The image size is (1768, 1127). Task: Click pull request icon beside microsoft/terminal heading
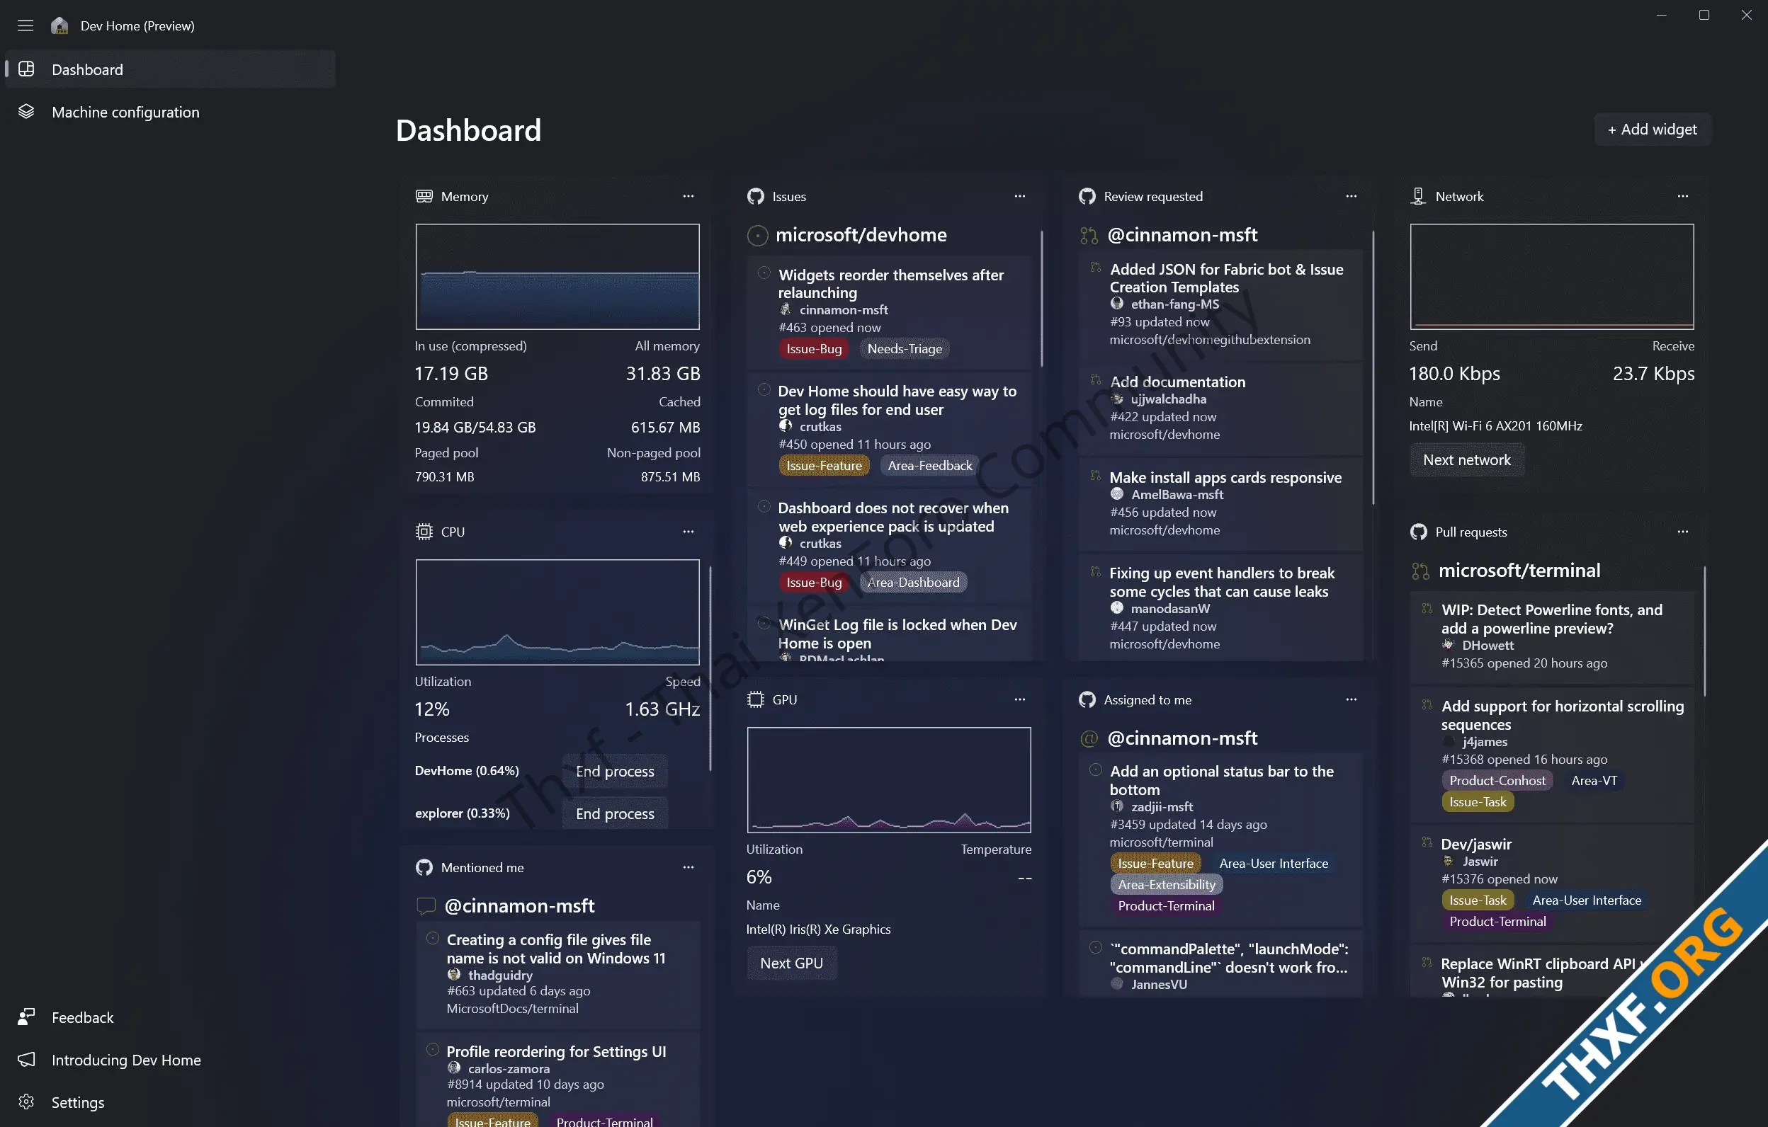point(1421,571)
